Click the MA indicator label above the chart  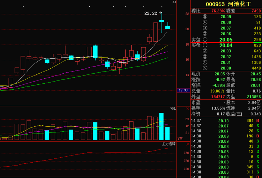tap(174, 2)
